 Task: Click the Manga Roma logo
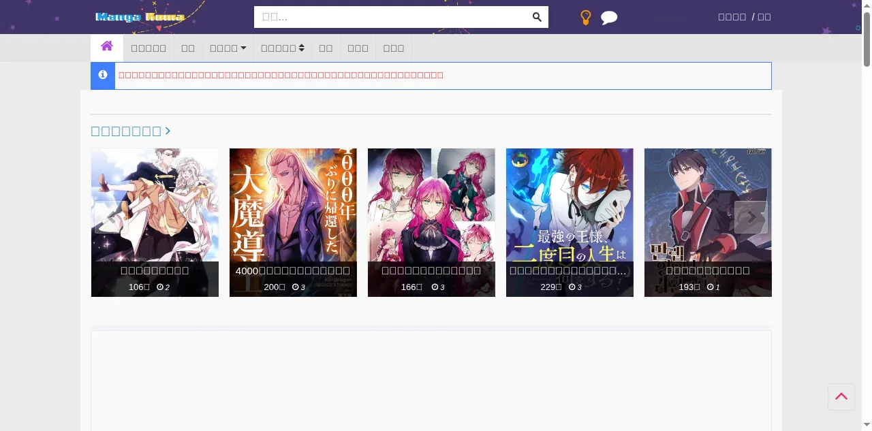pos(140,17)
